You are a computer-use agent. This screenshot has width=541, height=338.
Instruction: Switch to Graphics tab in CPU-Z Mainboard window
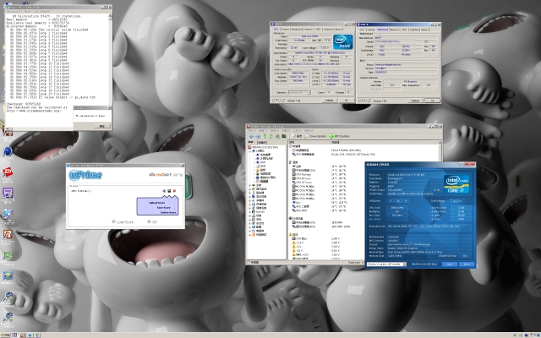[x=414, y=30]
